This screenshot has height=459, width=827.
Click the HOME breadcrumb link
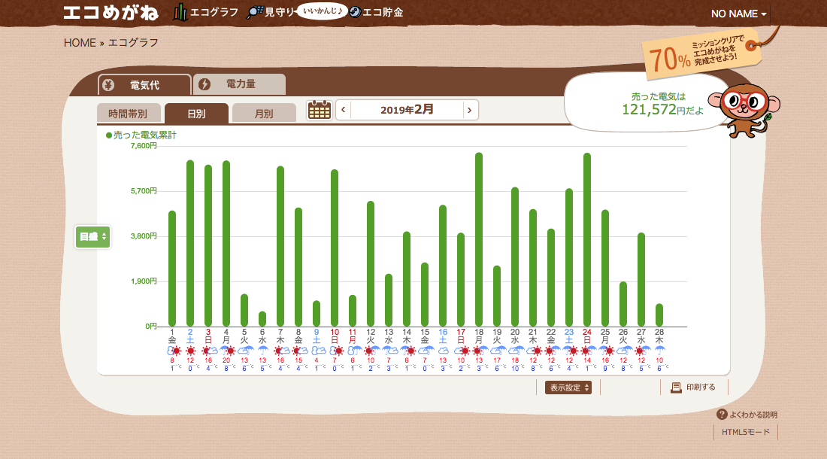(x=80, y=43)
